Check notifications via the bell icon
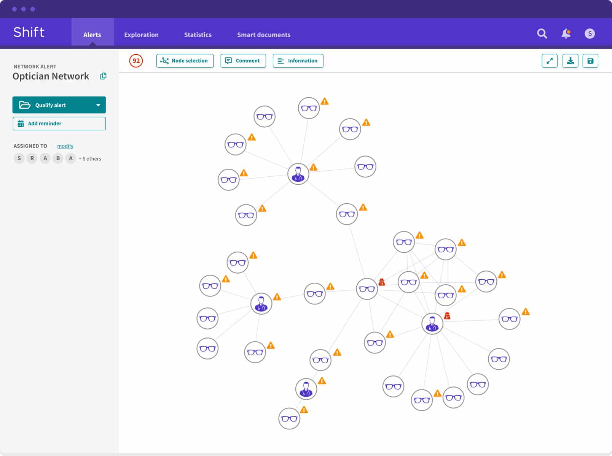This screenshot has height=456, width=612. (566, 33)
